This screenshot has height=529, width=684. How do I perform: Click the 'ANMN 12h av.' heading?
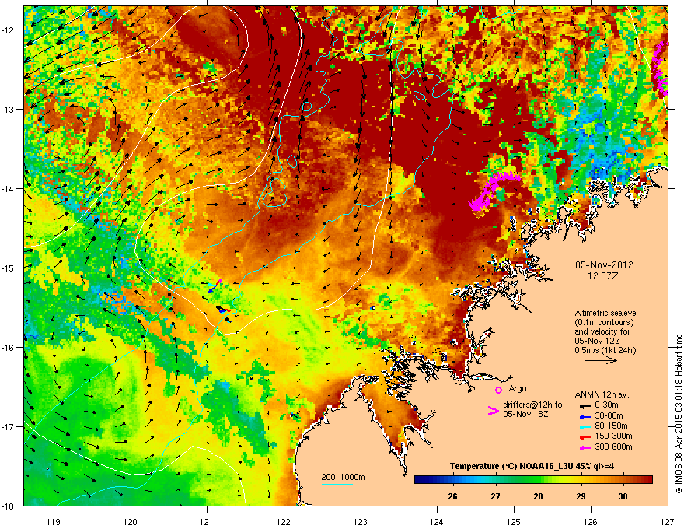pyautogui.click(x=602, y=394)
